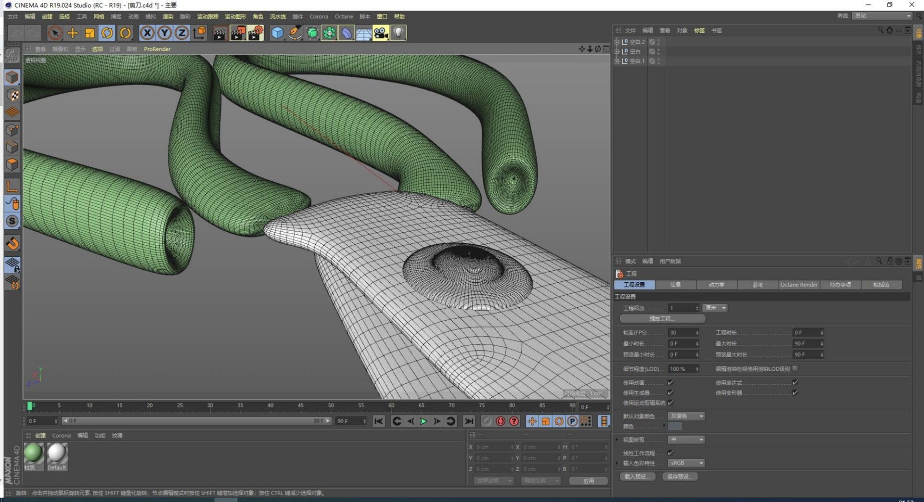Image resolution: width=924 pixels, height=502 pixels.
Task: Play the animation forward
Action: [423, 421]
